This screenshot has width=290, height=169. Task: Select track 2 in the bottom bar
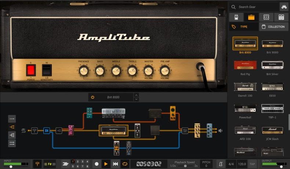point(78,161)
